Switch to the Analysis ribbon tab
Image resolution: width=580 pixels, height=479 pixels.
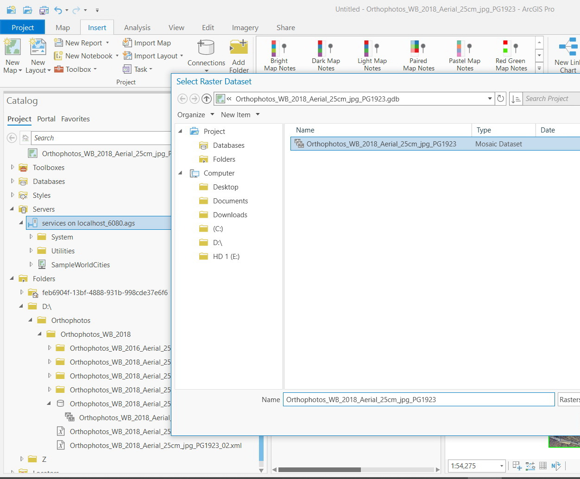[137, 27]
